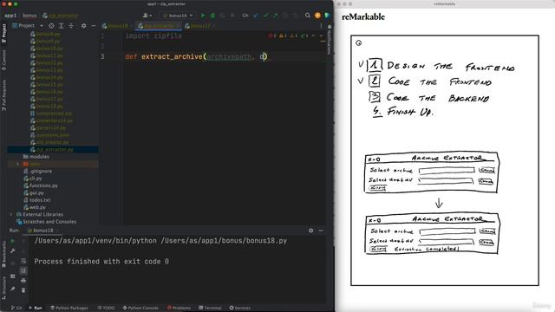
Task: Open the user account dropdown in toolbar
Action: click(x=147, y=16)
